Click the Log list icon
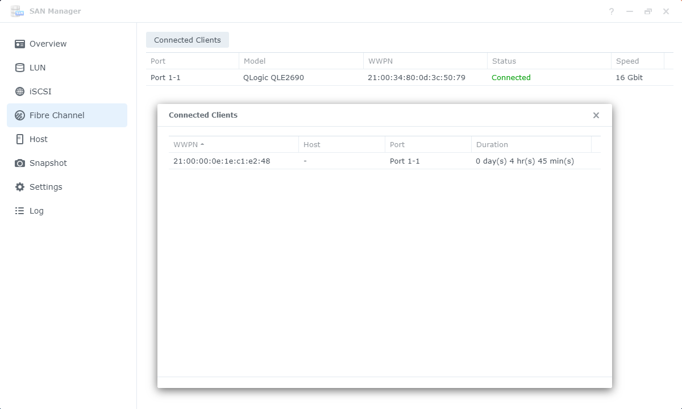The height and width of the screenshot is (409, 682). tap(20, 211)
